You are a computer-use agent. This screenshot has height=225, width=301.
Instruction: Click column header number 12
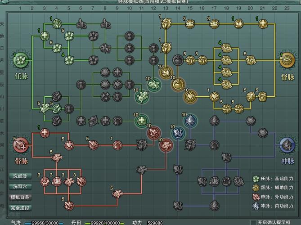154,8
